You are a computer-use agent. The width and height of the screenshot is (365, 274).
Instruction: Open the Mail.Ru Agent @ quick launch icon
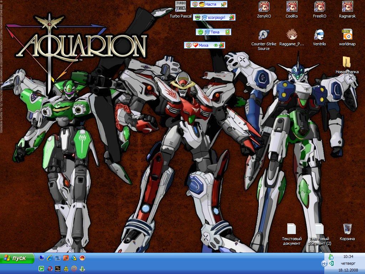click(74, 269)
